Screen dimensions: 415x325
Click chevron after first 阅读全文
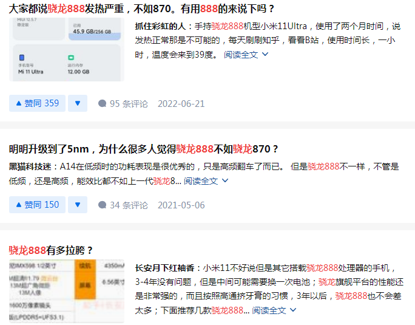265,54
